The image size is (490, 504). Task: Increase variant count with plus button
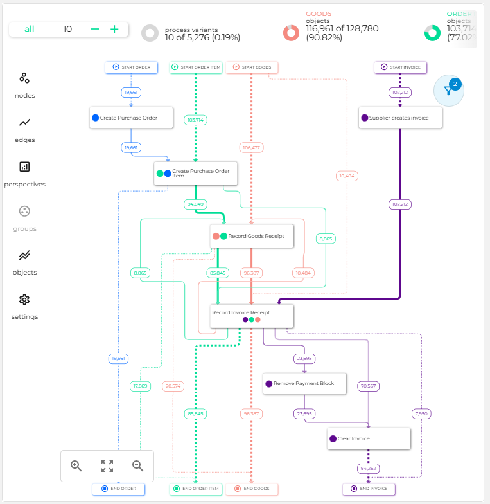(x=114, y=30)
